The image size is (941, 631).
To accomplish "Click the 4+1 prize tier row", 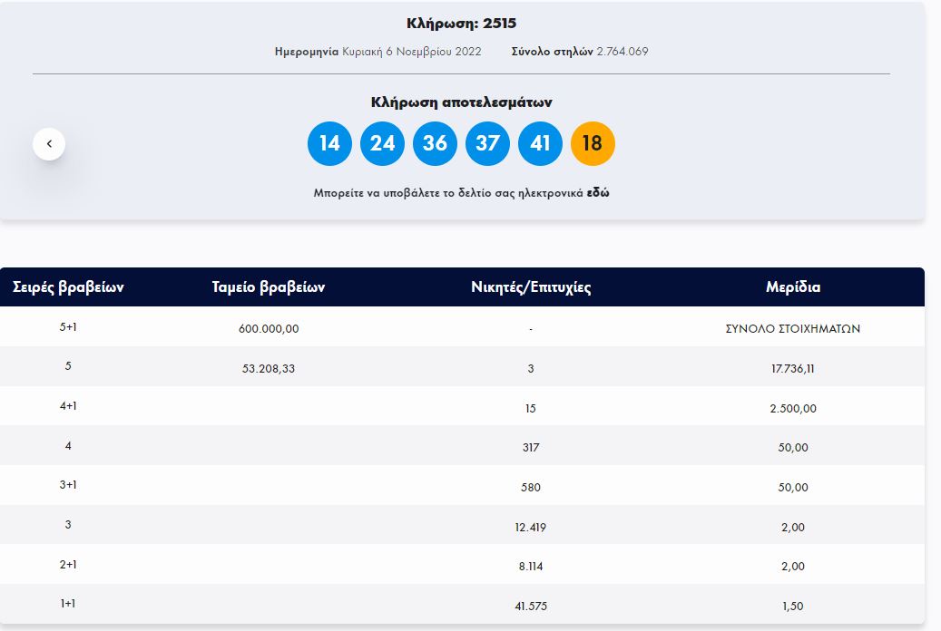I will pyautogui.click(x=68, y=407).
